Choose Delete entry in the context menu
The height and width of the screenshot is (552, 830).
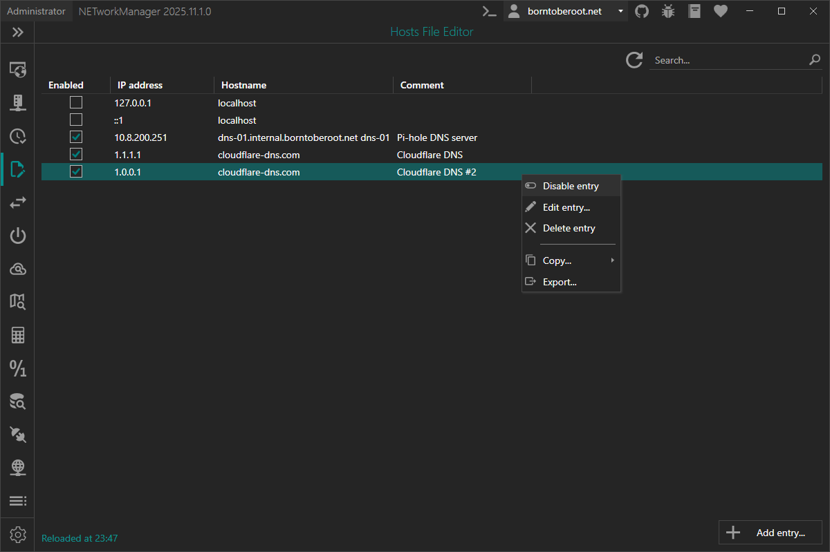569,228
